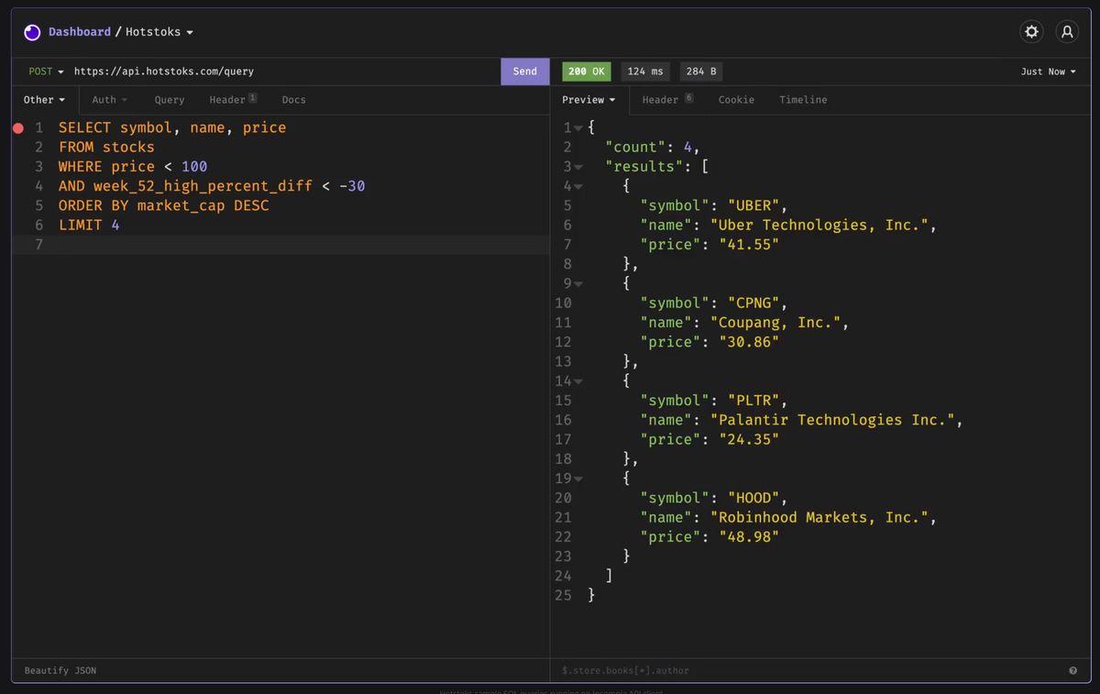The width and height of the screenshot is (1100, 694).
Task: Switch to the Query tab
Action: pyautogui.click(x=170, y=100)
